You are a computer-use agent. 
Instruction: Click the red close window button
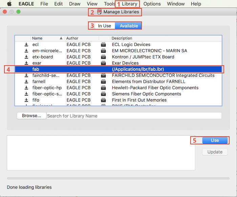[5, 12]
